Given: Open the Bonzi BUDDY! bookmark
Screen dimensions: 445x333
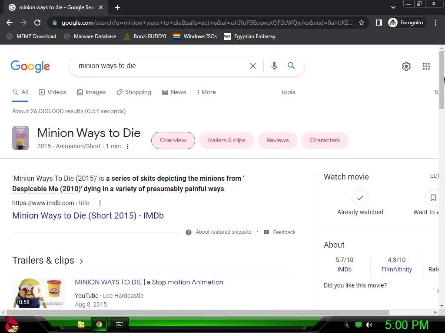Looking at the screenshot, I should [145, 36].
